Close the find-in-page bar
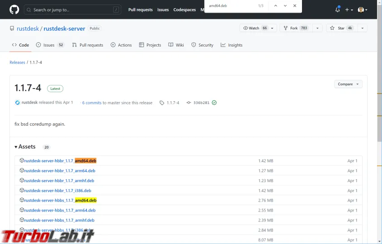 295,5
